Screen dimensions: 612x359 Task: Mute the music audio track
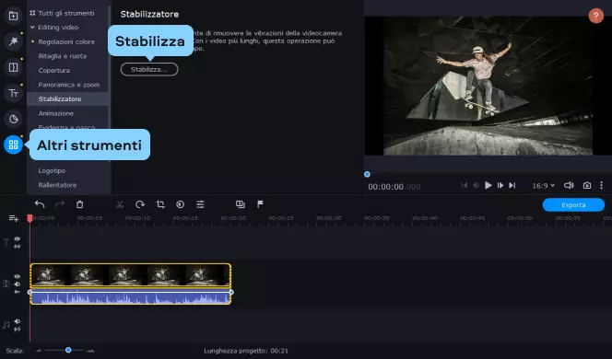(x=18, y=321)
